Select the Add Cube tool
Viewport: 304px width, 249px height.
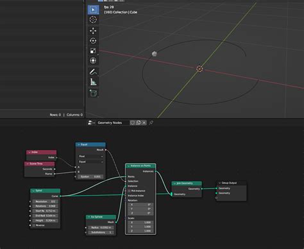coord(93,93)
